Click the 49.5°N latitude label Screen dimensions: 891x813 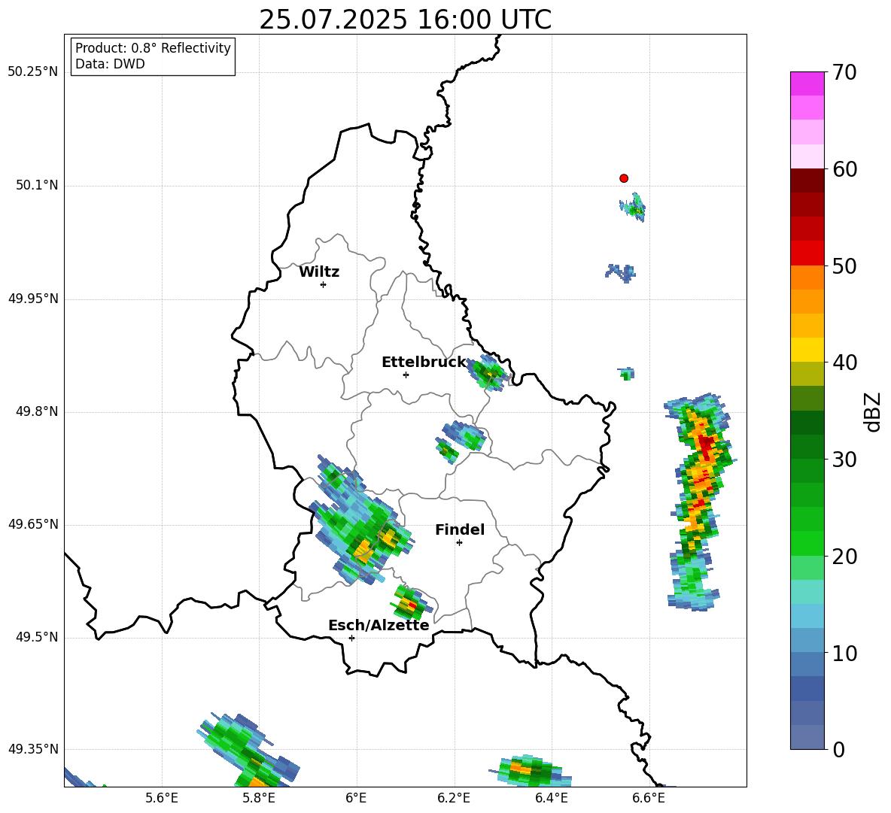[x=37, y=637]
